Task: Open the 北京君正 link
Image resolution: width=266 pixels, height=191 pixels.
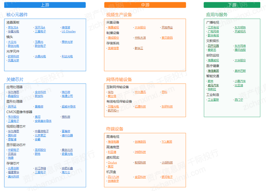Action: click(x=40, y=136)
